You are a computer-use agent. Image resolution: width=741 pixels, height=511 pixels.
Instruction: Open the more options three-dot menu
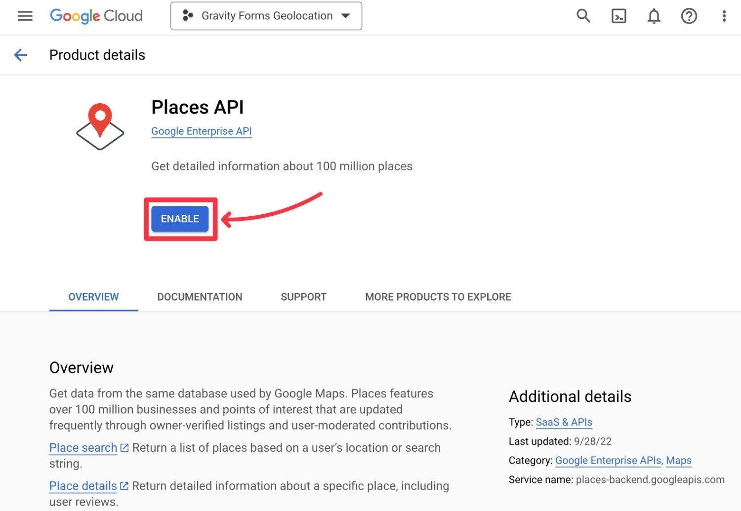[x=723, y=16]
